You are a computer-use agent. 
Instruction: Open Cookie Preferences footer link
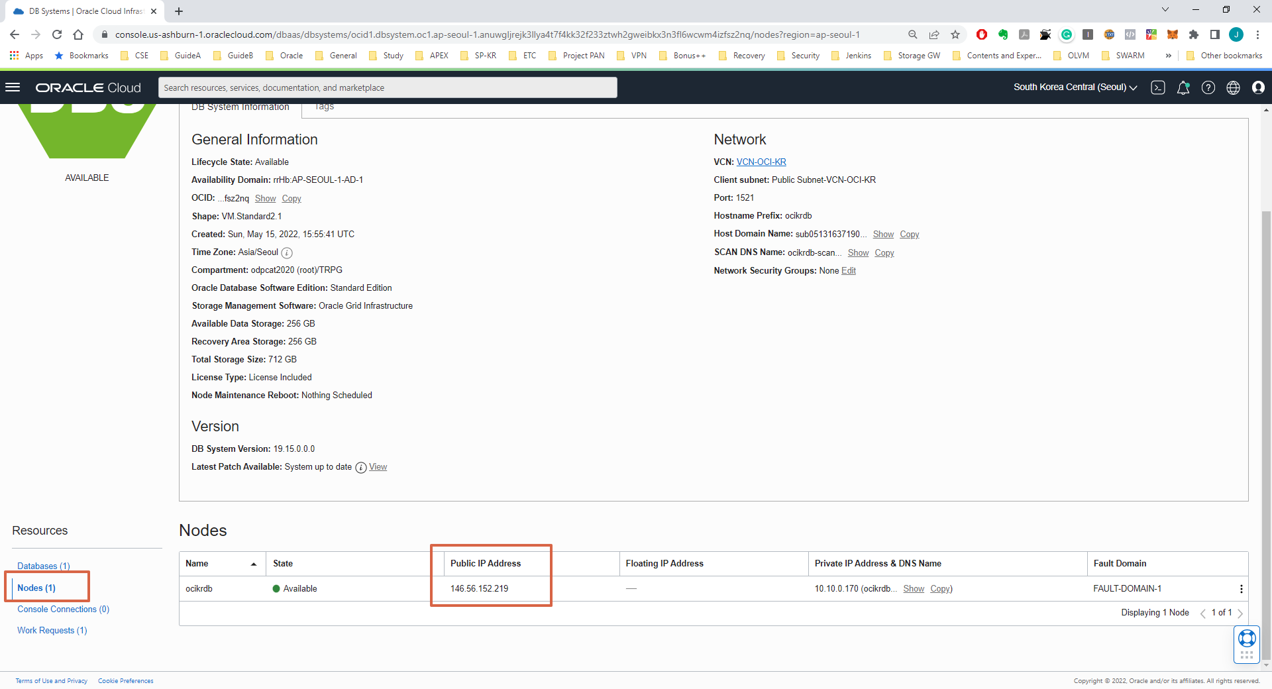pyautogui.click(x=126, y=681)
